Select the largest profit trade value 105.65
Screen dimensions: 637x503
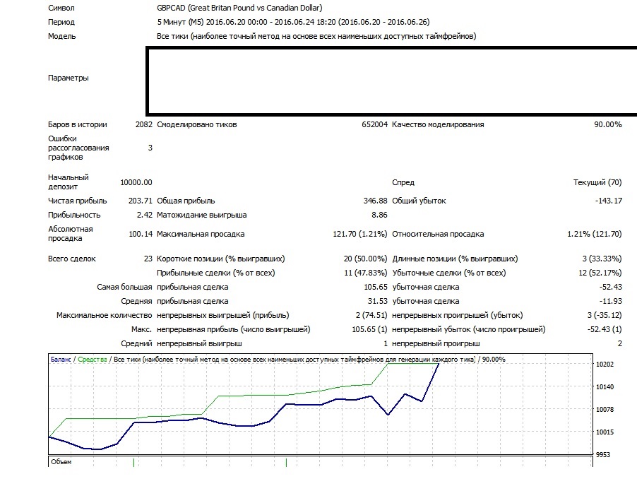(376, 287)
